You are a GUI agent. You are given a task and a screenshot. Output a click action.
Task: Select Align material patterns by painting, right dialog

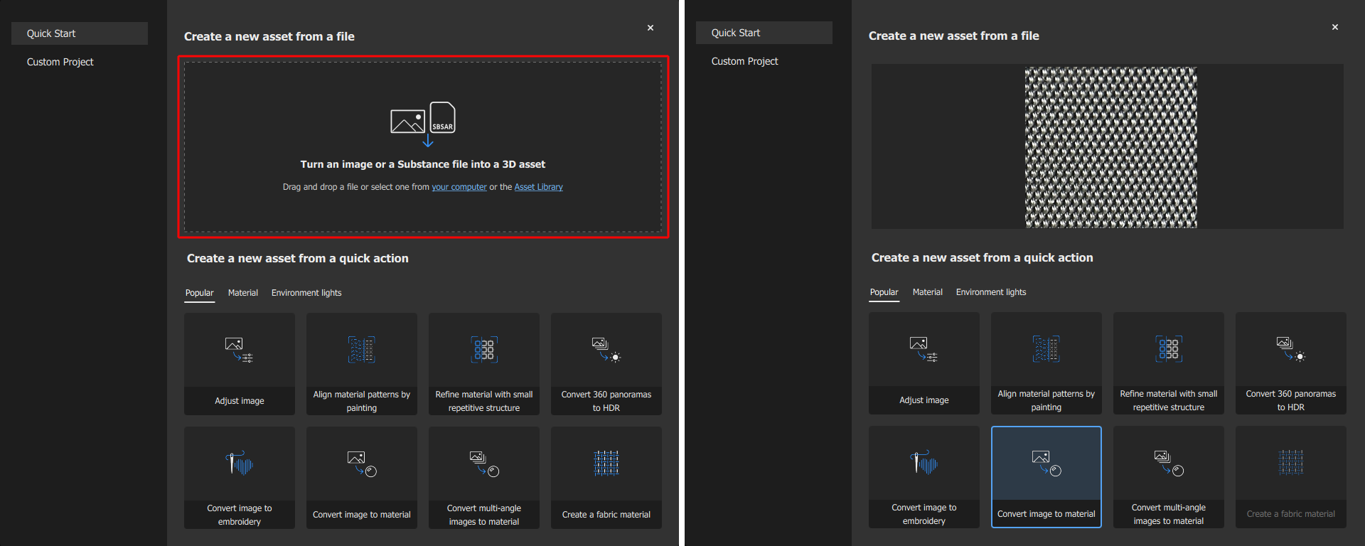point(1046,363)
